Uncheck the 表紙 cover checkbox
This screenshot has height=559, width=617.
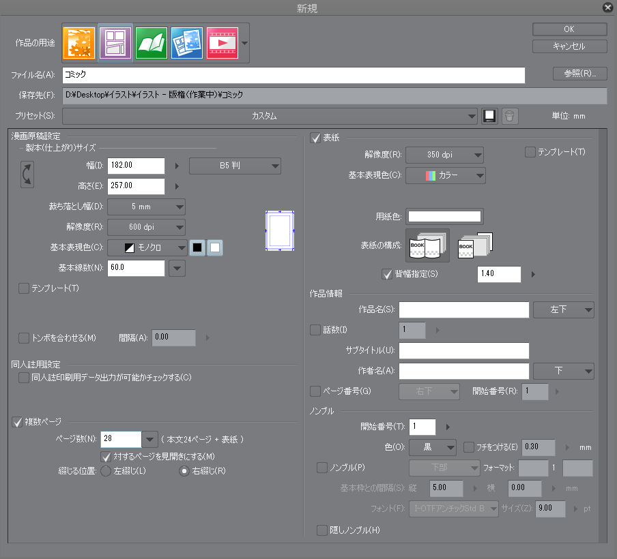pyautogui.click(x=315, y=138)
